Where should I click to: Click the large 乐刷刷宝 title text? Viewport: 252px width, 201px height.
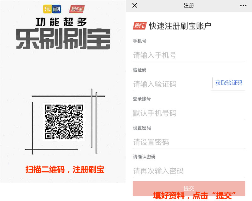point(63,39)
